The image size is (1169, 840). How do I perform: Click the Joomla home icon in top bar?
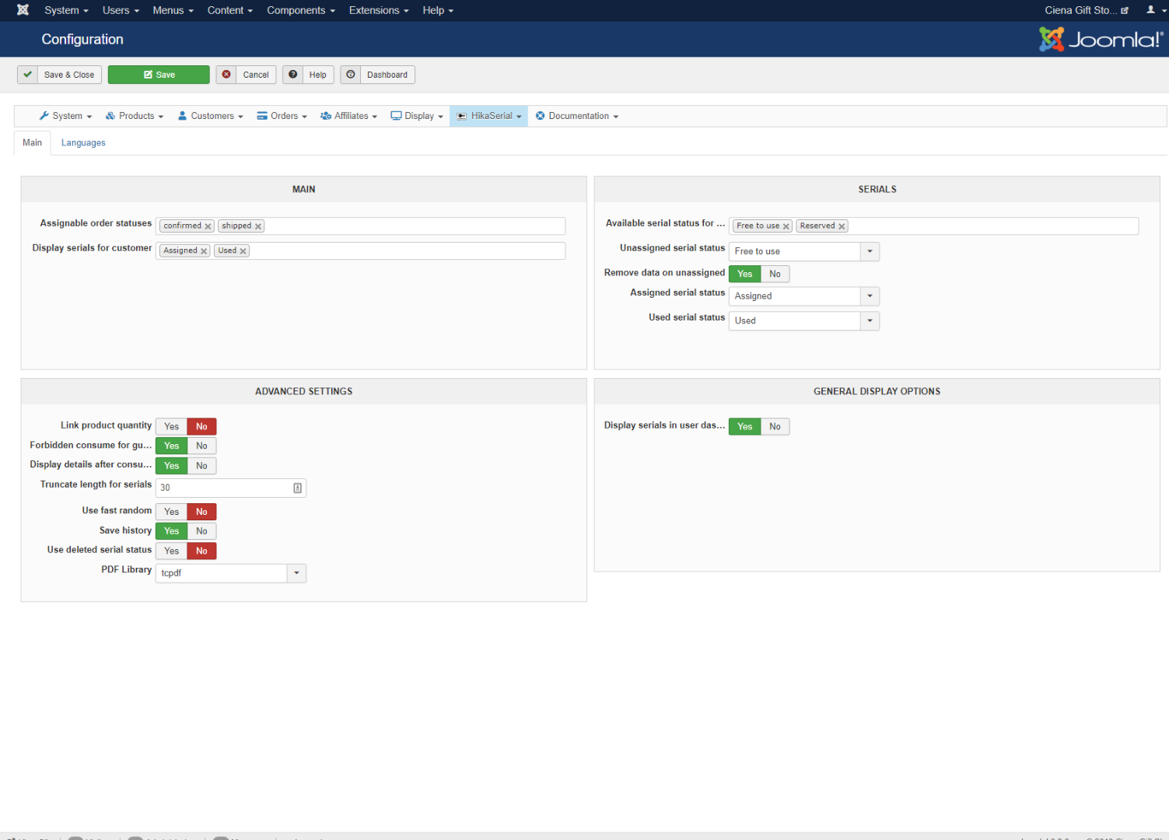[23, 10]
